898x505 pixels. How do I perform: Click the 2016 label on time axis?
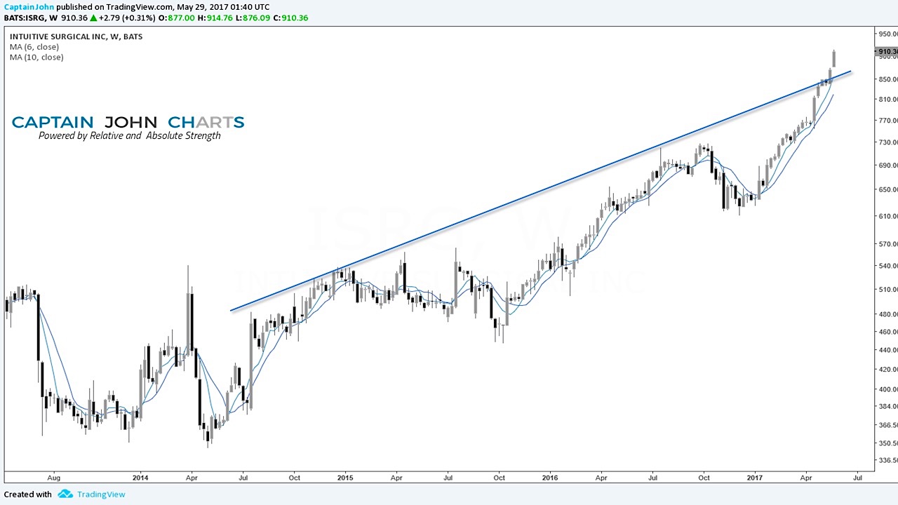tap(550, 478)
